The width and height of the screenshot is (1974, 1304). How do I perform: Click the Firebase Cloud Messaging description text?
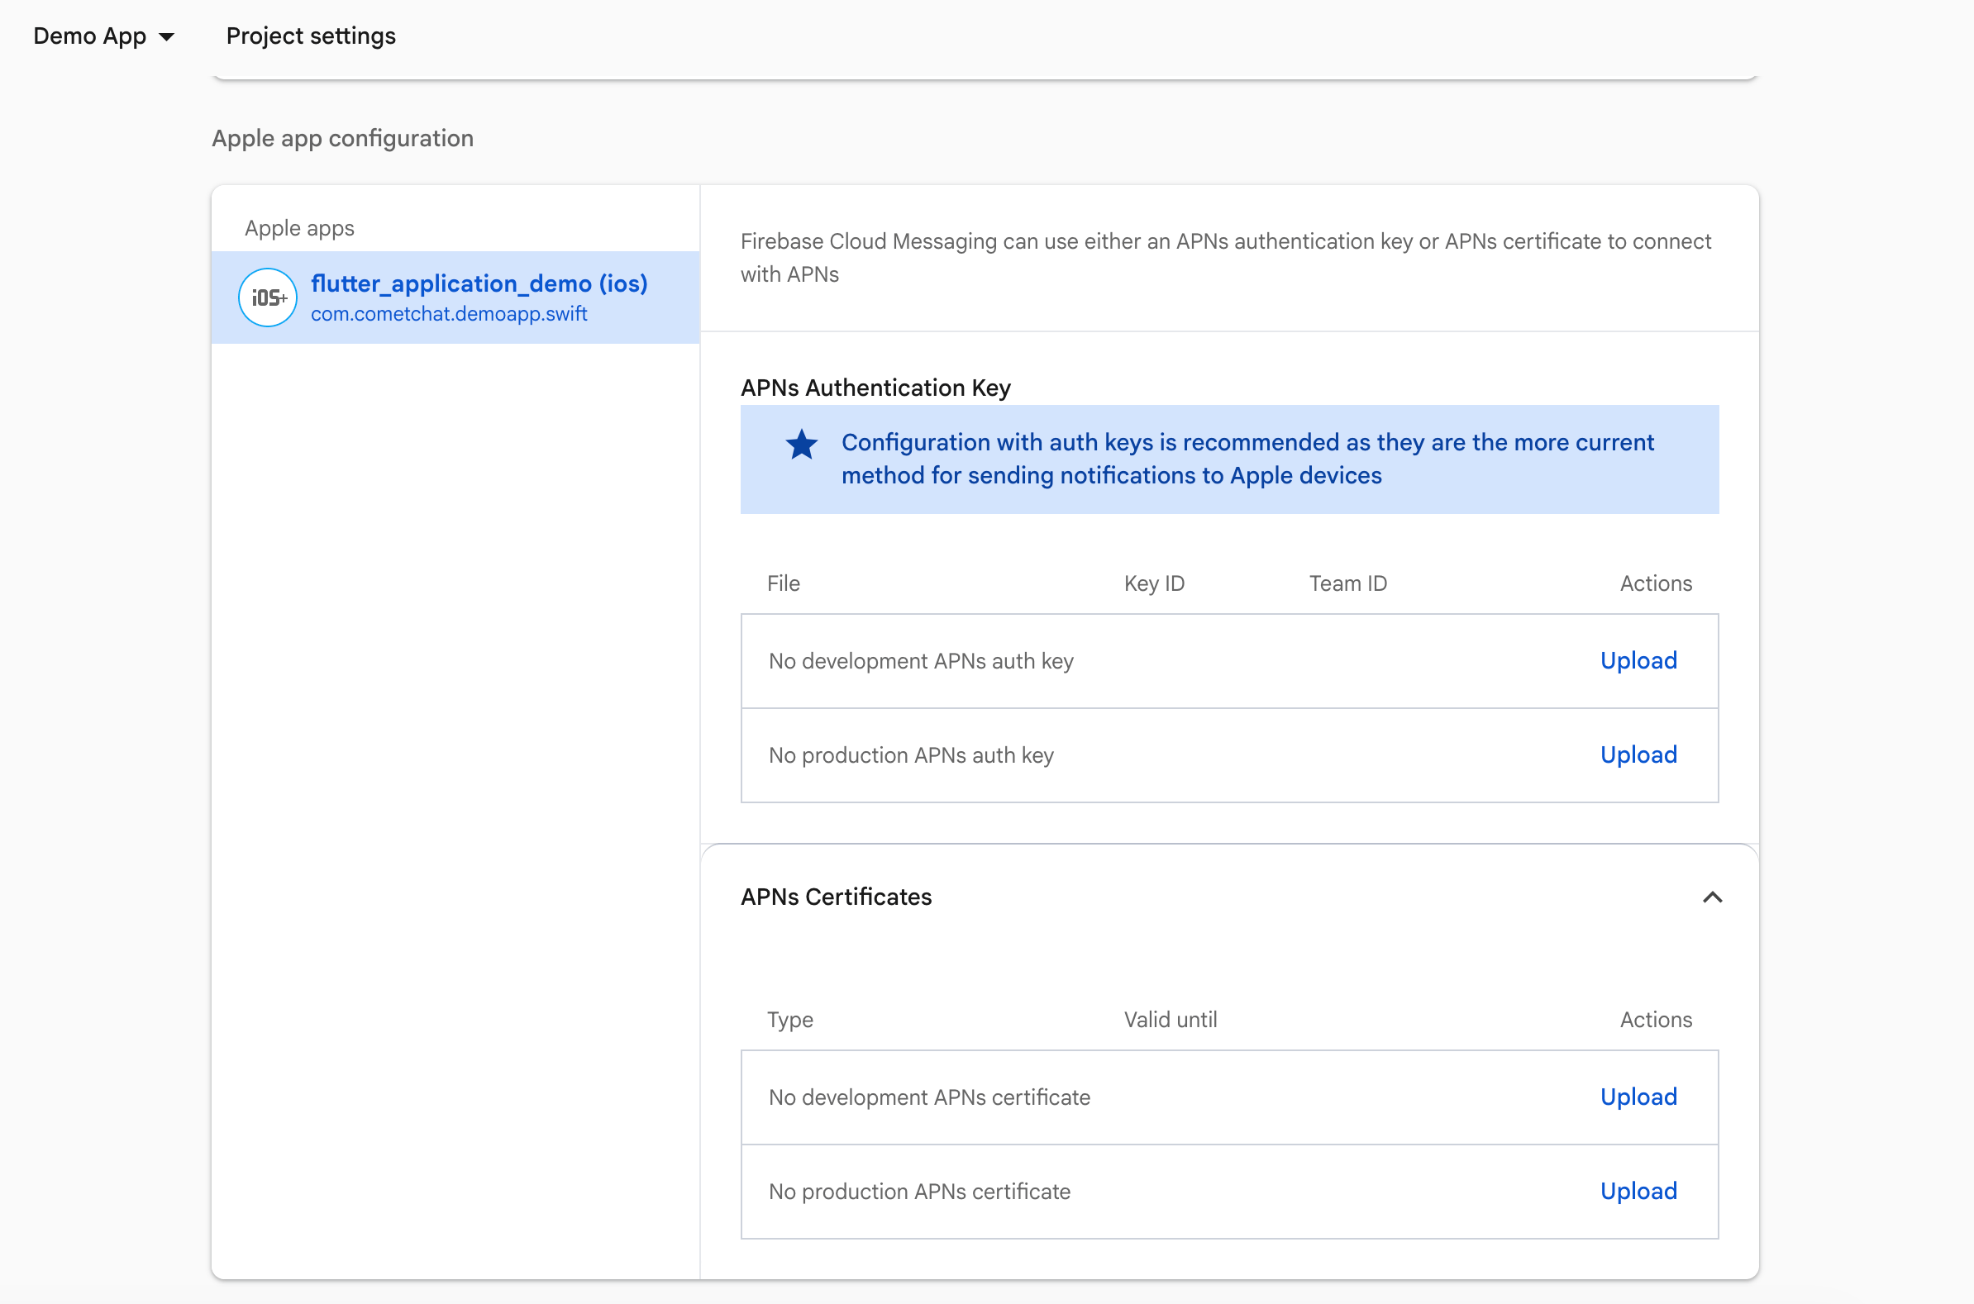tap(1225, 258)
